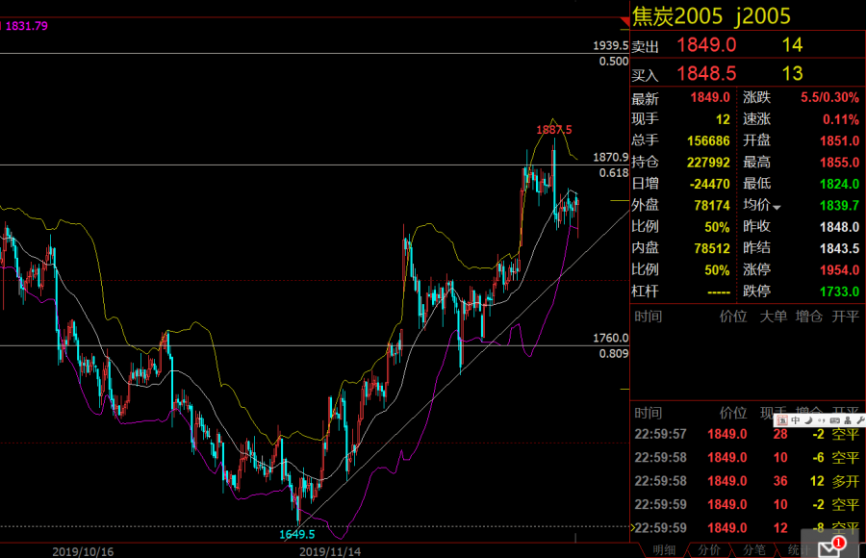The width and height of the screenshot is (866, 558).
Task: Expand the 均价 dropdown arrow
Action: tap(777, 207)
